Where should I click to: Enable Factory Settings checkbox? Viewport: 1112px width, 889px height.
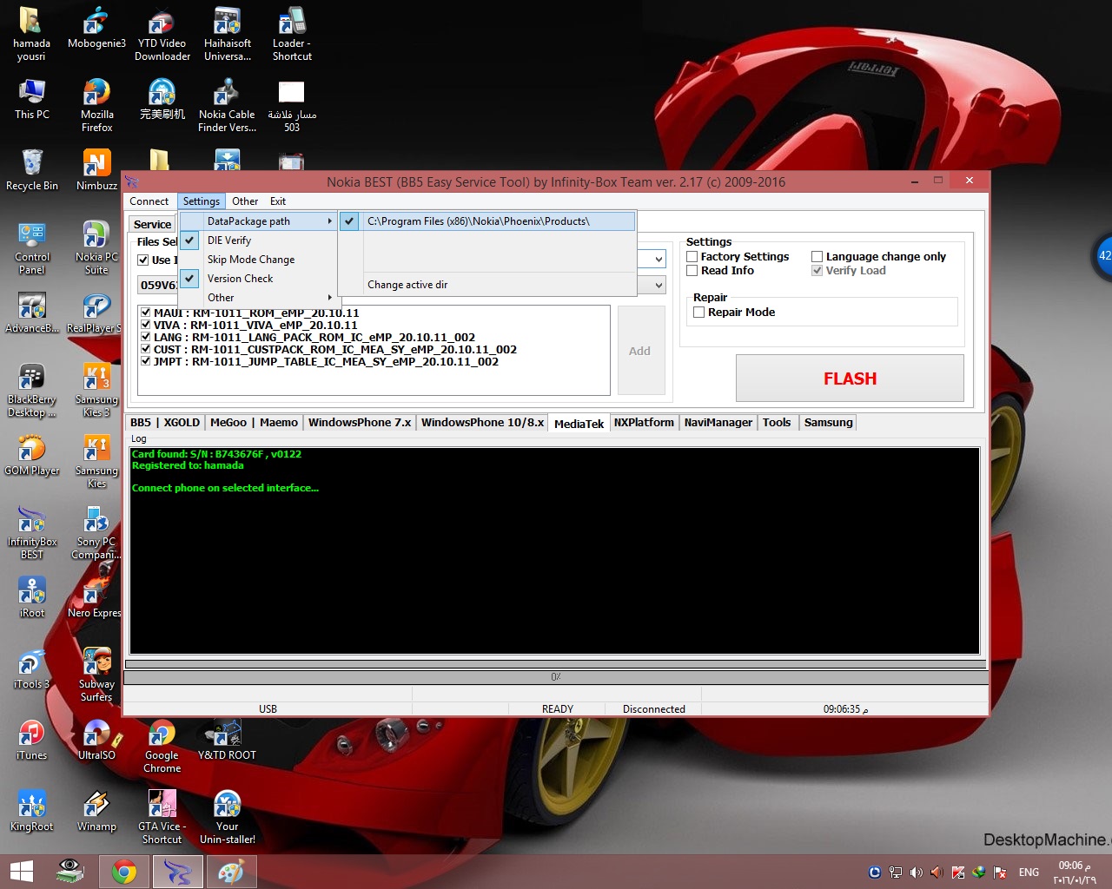coord(692,257)
